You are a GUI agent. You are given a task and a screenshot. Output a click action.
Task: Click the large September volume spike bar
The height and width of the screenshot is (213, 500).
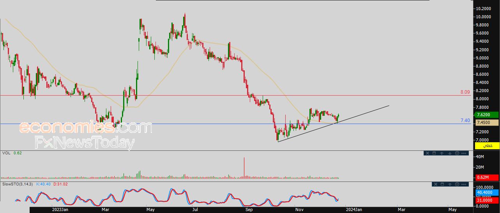tap(244, 168)
